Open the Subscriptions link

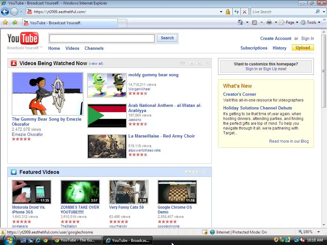(x=254, y=48)
